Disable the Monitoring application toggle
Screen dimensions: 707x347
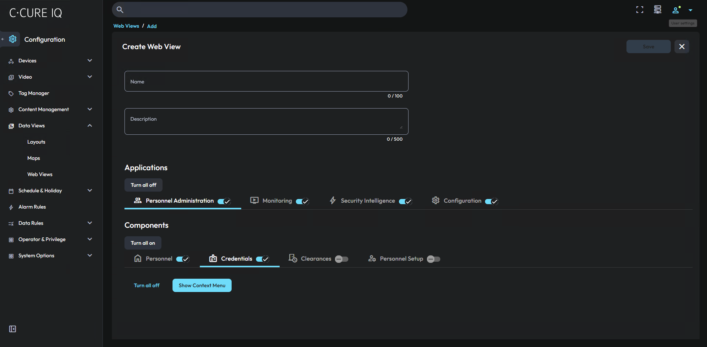click(x=302, y=201)
